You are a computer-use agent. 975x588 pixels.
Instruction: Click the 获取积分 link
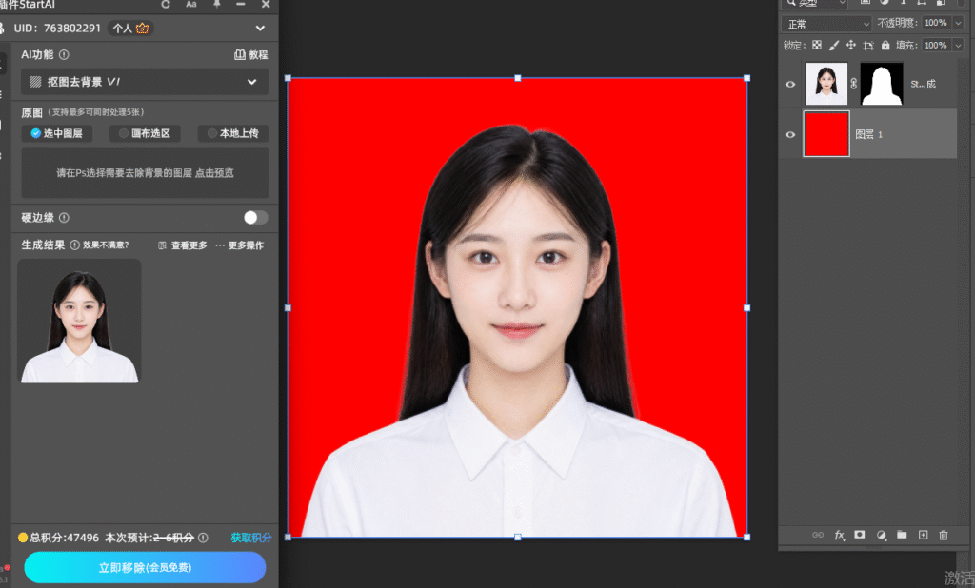coord(251,538)
